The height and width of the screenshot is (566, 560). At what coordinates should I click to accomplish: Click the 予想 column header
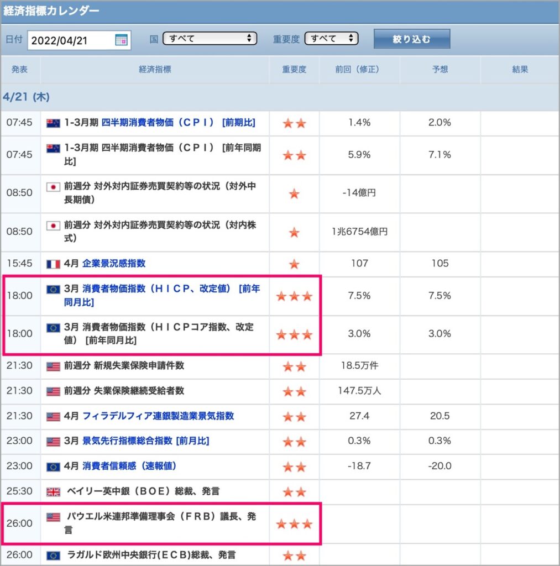click(440, 69)
